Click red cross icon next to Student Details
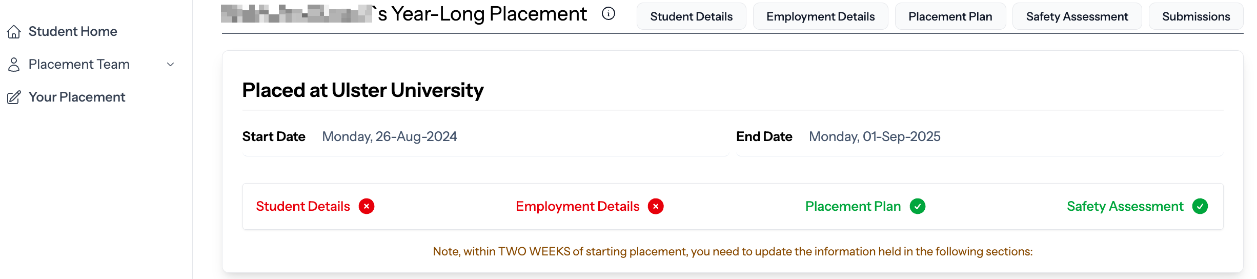Viewport: 1257px width, 279px height. (x=367, y=206)
